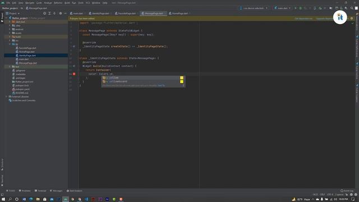Click the gear icon in the pubspec notification bar
Viewport: 359px width, 202px height.
(352, 19)
